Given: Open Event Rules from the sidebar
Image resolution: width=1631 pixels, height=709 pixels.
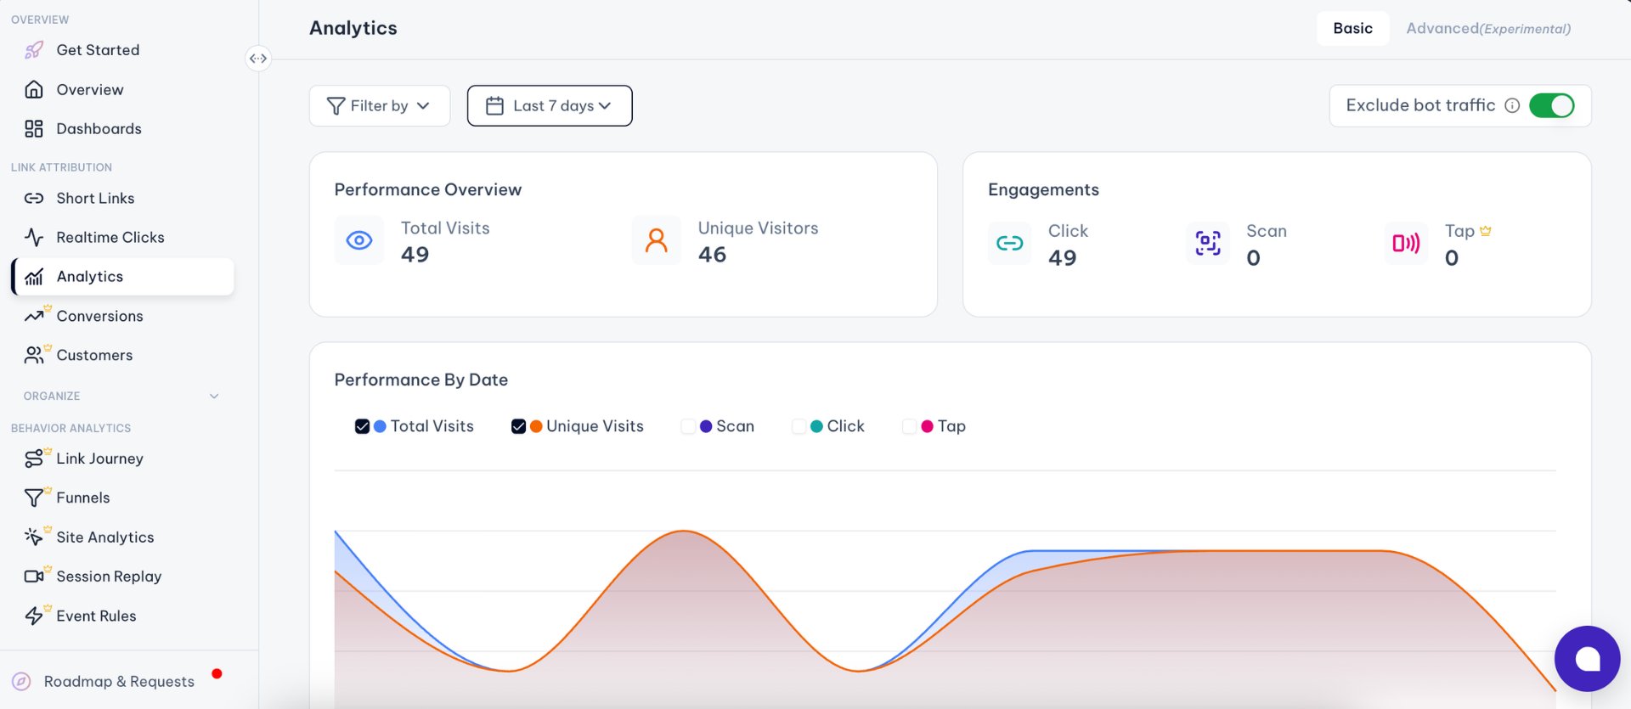Looking at the screenshot, I should point(96,616).
